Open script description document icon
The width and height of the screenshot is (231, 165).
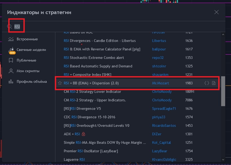coord(214,83)
